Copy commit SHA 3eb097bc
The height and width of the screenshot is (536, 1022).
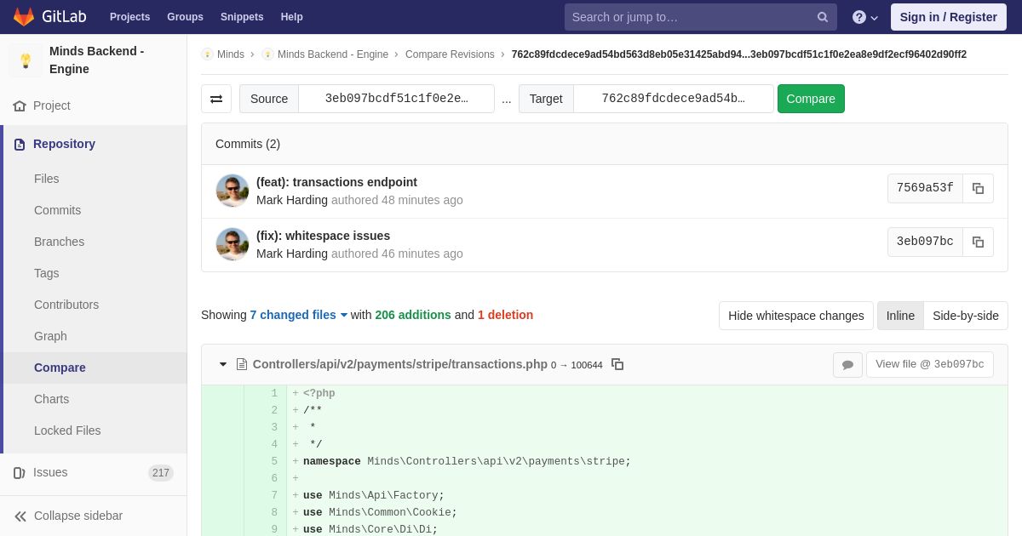[978, 242]
